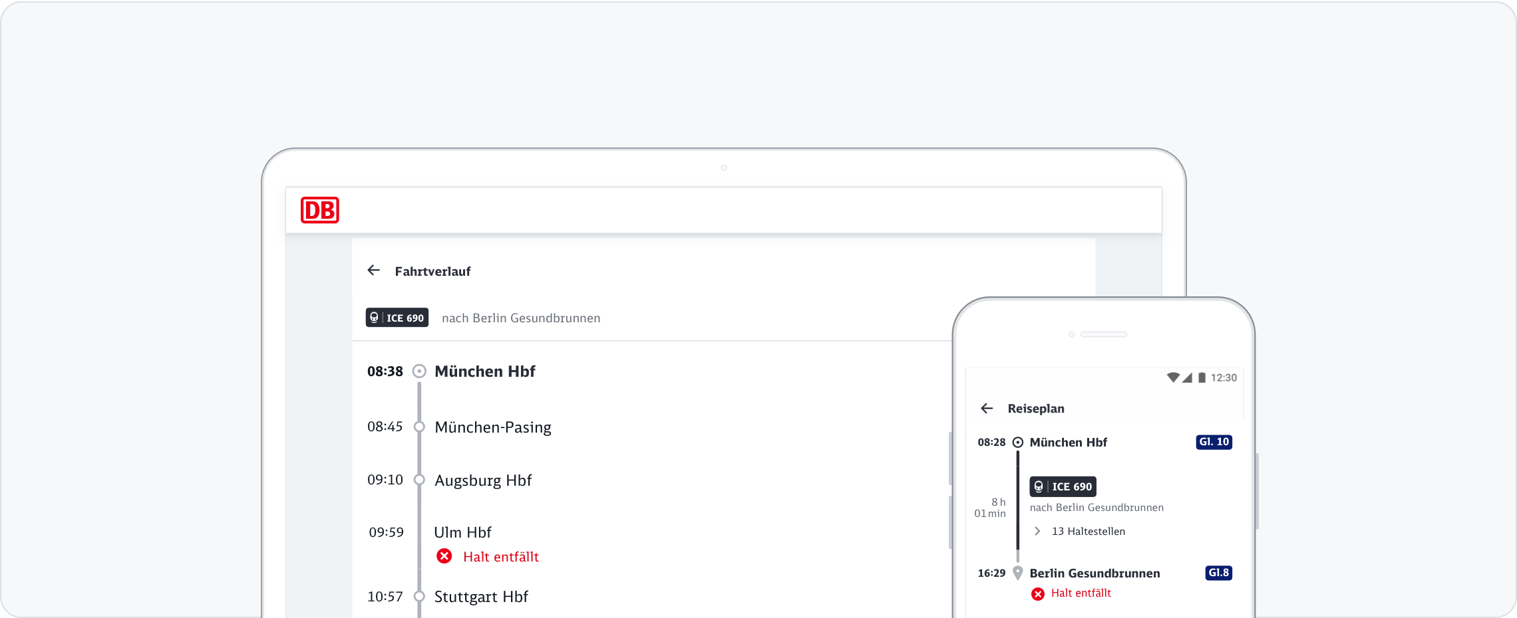Click the Ulm Hbf stop name

point(462,532)
